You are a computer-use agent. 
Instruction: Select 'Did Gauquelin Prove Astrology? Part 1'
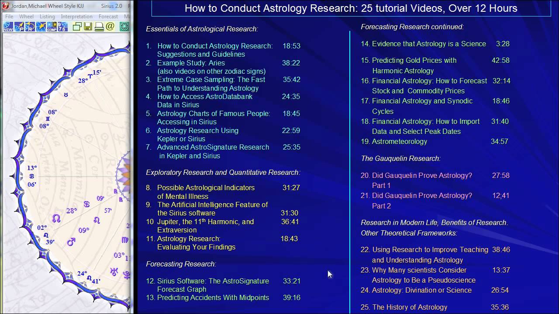[422, 181]
